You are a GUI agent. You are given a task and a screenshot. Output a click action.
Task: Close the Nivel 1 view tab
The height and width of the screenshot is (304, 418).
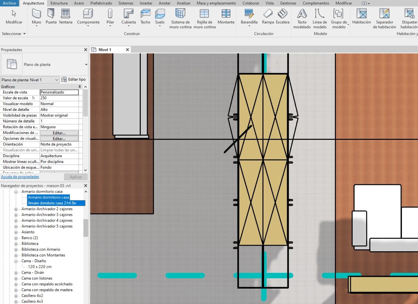pyautogui.click(x=128, y=50)
